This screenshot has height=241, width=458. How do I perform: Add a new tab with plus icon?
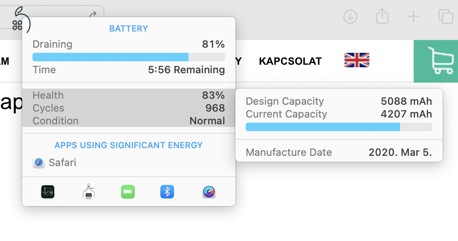[x=413, y=16]
